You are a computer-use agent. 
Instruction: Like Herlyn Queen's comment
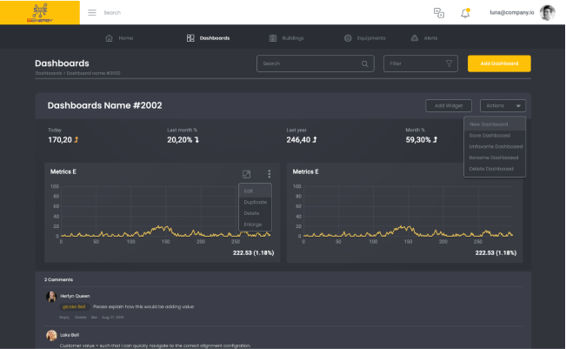click(x=94, y=318)
